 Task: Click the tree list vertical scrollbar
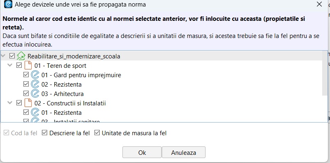pos(325,73)
